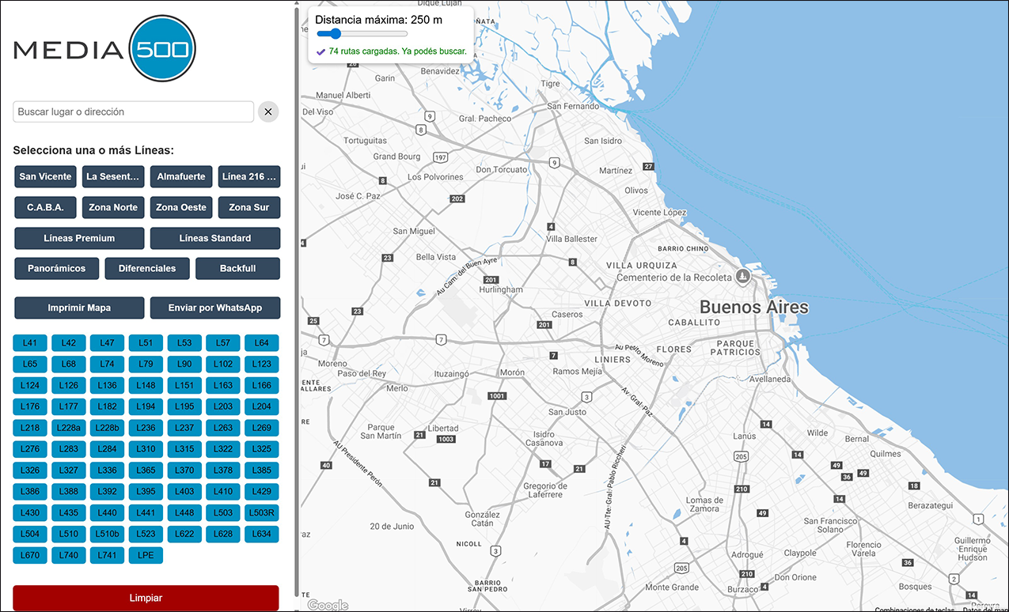Choose Líneas Premium

pyautogui.click(x=79, y=238)
